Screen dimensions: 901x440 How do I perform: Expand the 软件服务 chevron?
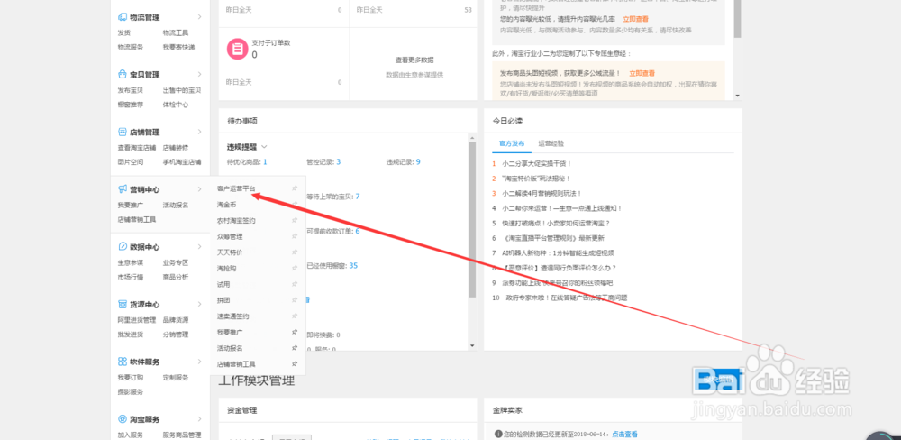200,362
